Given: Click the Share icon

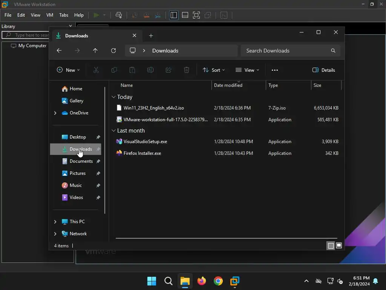Looking at the screenshot, I should click(168, 70).
